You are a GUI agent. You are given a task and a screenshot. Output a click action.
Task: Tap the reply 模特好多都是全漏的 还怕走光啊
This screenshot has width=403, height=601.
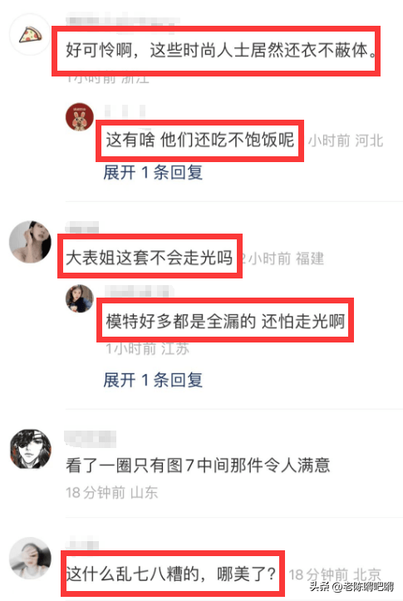coord(225,321)
